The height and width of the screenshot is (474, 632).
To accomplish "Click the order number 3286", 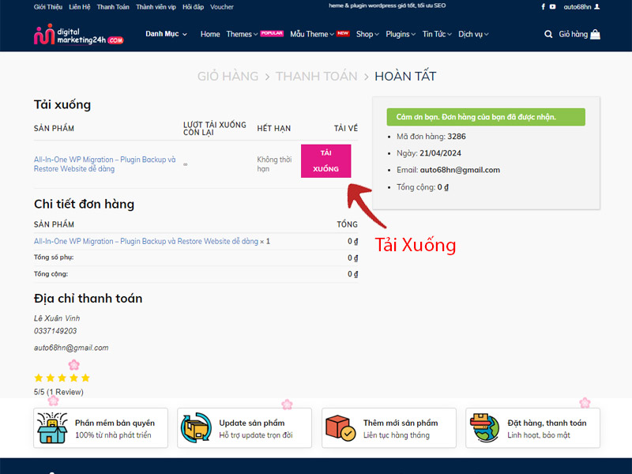I will point(457,136).
